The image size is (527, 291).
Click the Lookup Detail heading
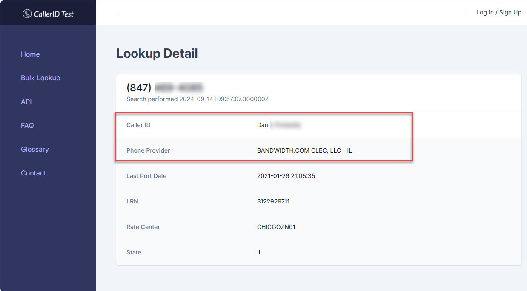point(157,54)
